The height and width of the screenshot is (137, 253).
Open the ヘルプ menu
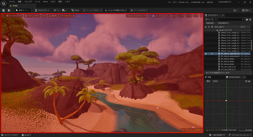(x=68, y=2)
